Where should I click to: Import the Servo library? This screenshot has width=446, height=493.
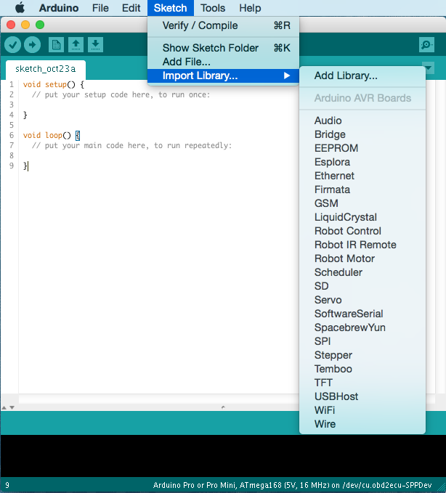(362, 301)
